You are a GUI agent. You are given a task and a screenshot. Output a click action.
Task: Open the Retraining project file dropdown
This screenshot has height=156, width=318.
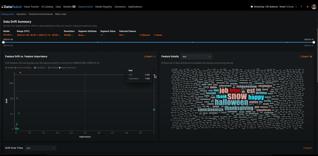[273, 6]
